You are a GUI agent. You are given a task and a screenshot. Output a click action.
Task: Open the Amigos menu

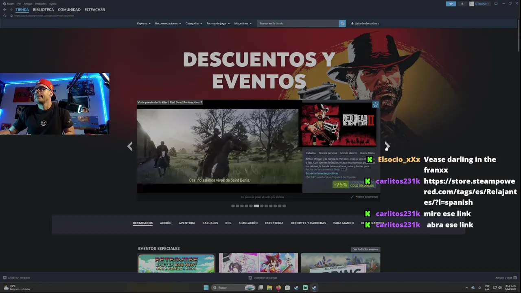(x=28, y=4)
